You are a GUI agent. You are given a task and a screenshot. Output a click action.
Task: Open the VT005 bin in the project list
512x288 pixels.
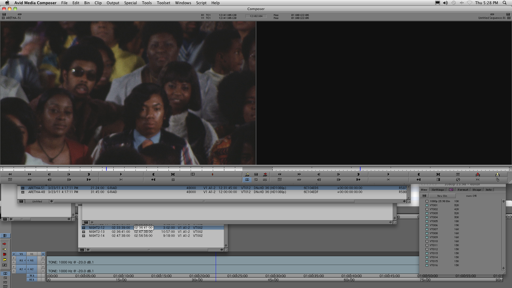[433, 221]
